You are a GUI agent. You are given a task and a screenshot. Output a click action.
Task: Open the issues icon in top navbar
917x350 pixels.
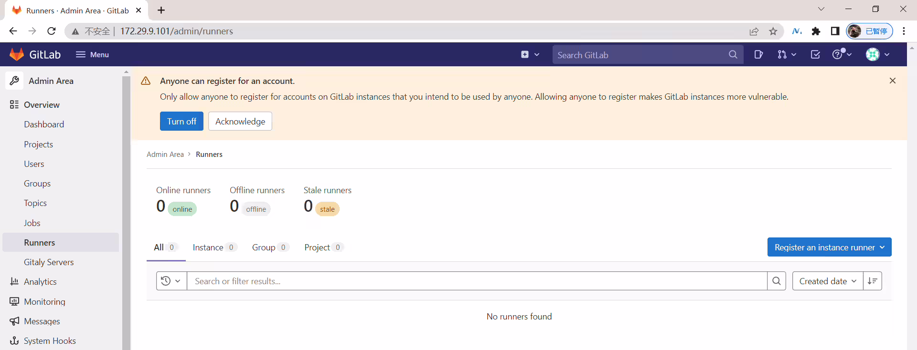[x=758, y=54]
